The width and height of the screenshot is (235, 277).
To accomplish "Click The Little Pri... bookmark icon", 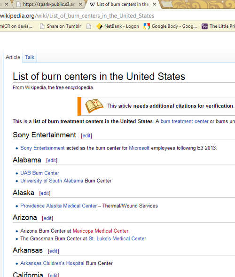I will point(204,26).
